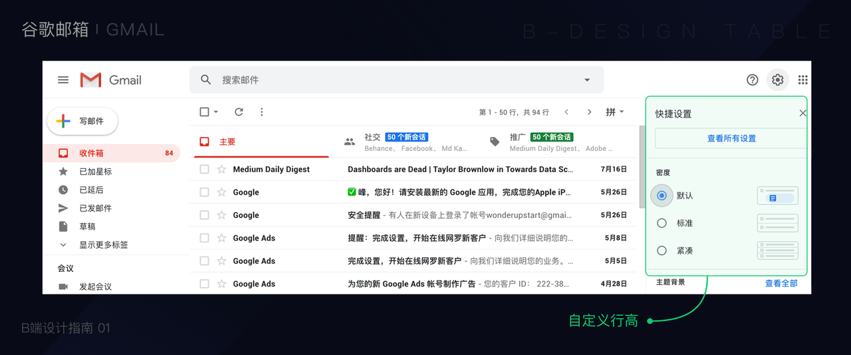Viewport: 851px width, 355px height.
Task: Star the Medium Daily Digest email
Action: pyautogui.click(x=221, y=170)
